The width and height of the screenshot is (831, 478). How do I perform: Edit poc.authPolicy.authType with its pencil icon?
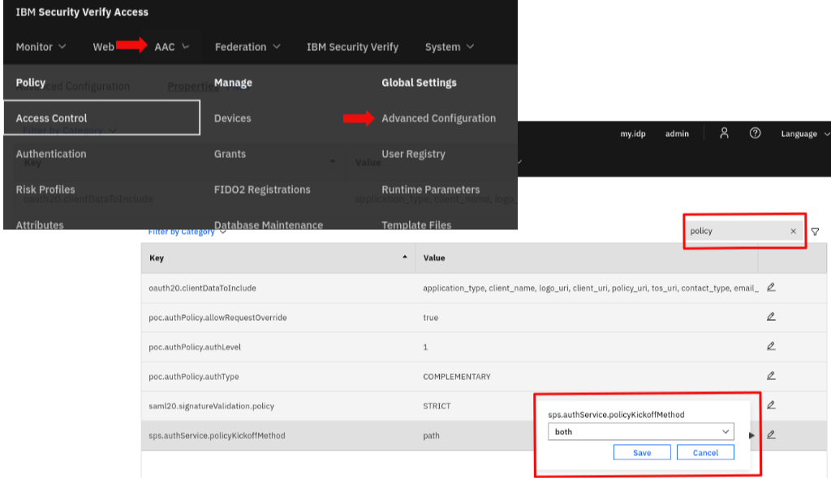point(771,377)
